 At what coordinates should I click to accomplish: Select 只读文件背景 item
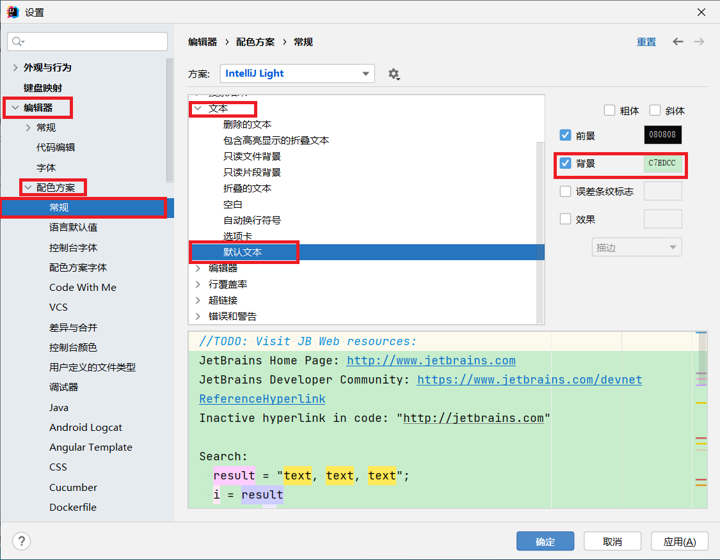click(252, 157)
